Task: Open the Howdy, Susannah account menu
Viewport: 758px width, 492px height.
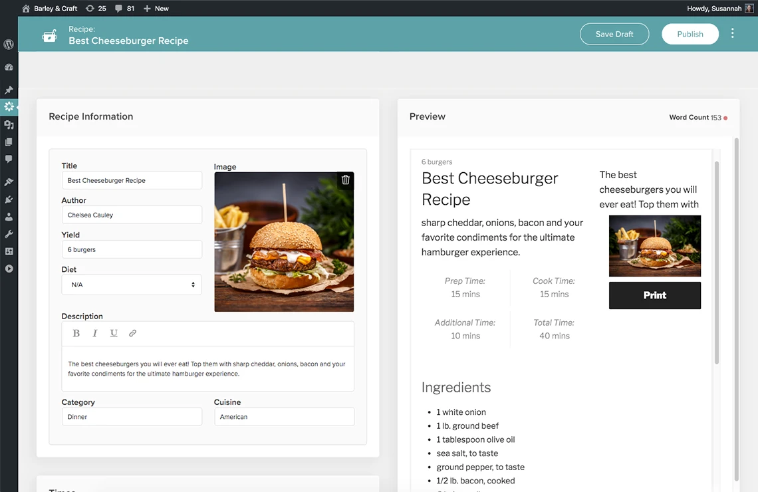Action: (714, 8)
